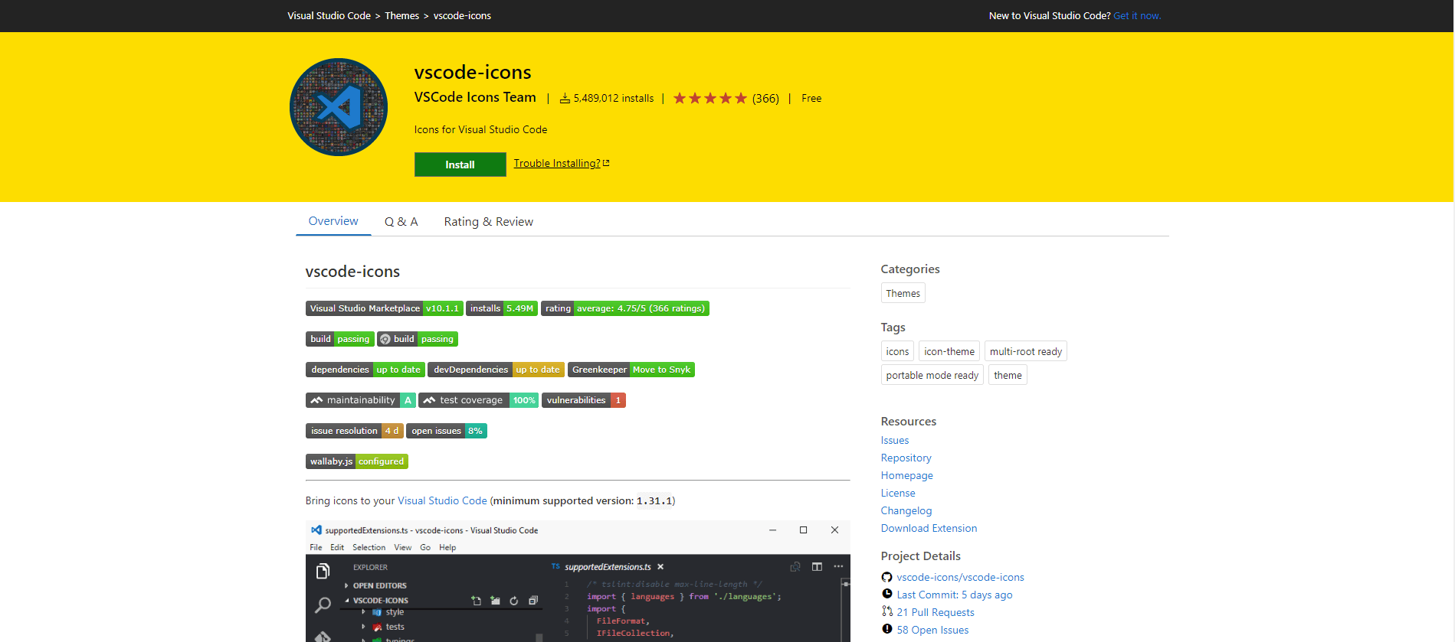Click the GitHub icon beside vscode-icons/vscode-icons

pos(886,577)
